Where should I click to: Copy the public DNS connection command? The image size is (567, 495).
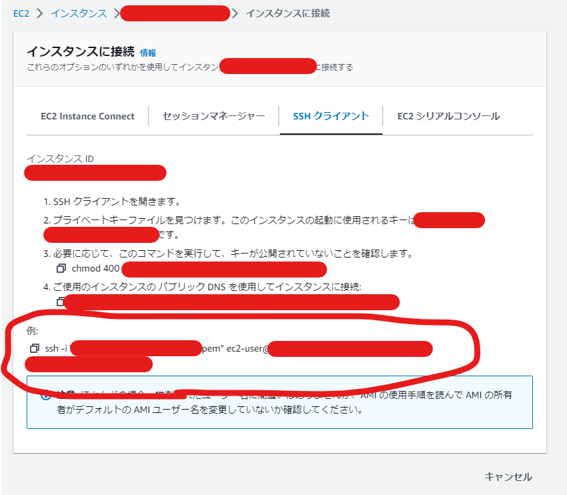59,301
